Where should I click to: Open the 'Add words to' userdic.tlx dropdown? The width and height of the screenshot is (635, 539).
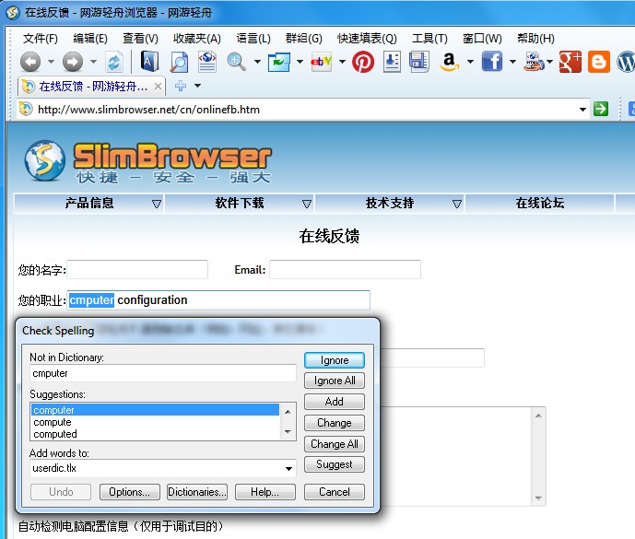[x=288, y=469]
